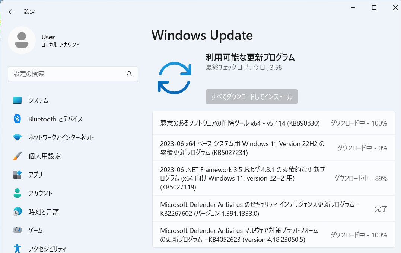Click ダウンロード中 - 100% status for KB4052623

point(359,235)
